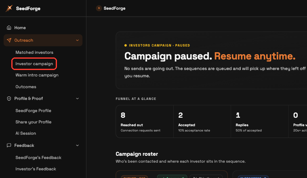Viewport: 307px width, 178px height.
Task: Click the 'Resume anytime.' orange heading text
Action: coord(255,56)
